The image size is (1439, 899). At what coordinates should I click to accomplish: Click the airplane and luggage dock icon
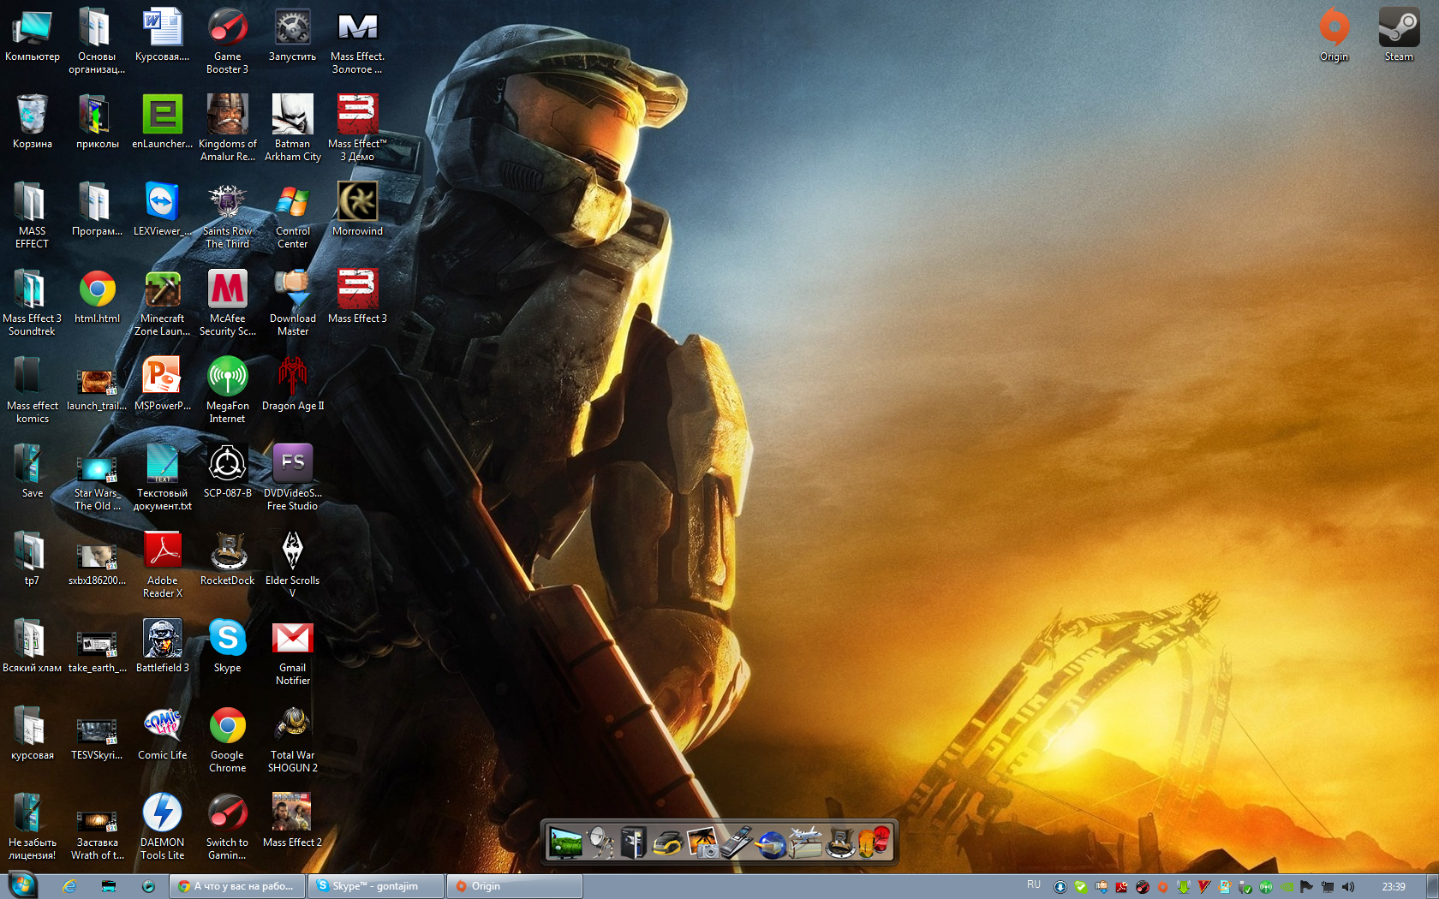pos(805,842)
